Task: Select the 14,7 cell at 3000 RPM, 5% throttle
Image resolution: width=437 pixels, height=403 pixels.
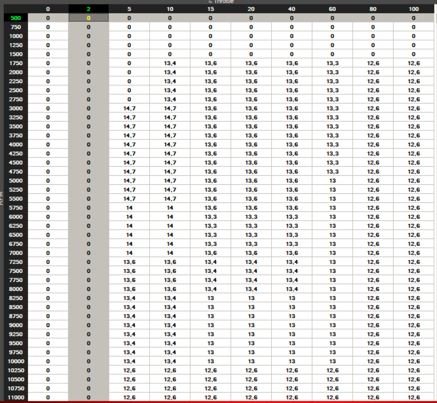Action: 129,108
